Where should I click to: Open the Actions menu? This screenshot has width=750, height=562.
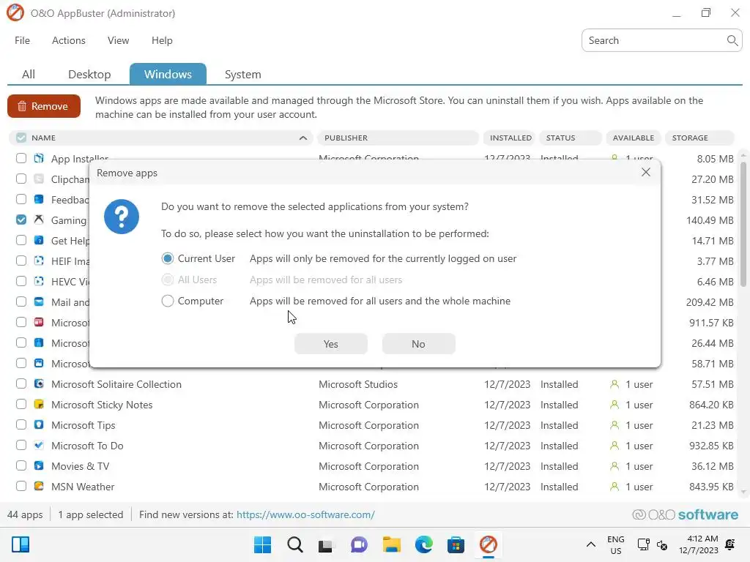pos(68,41)
